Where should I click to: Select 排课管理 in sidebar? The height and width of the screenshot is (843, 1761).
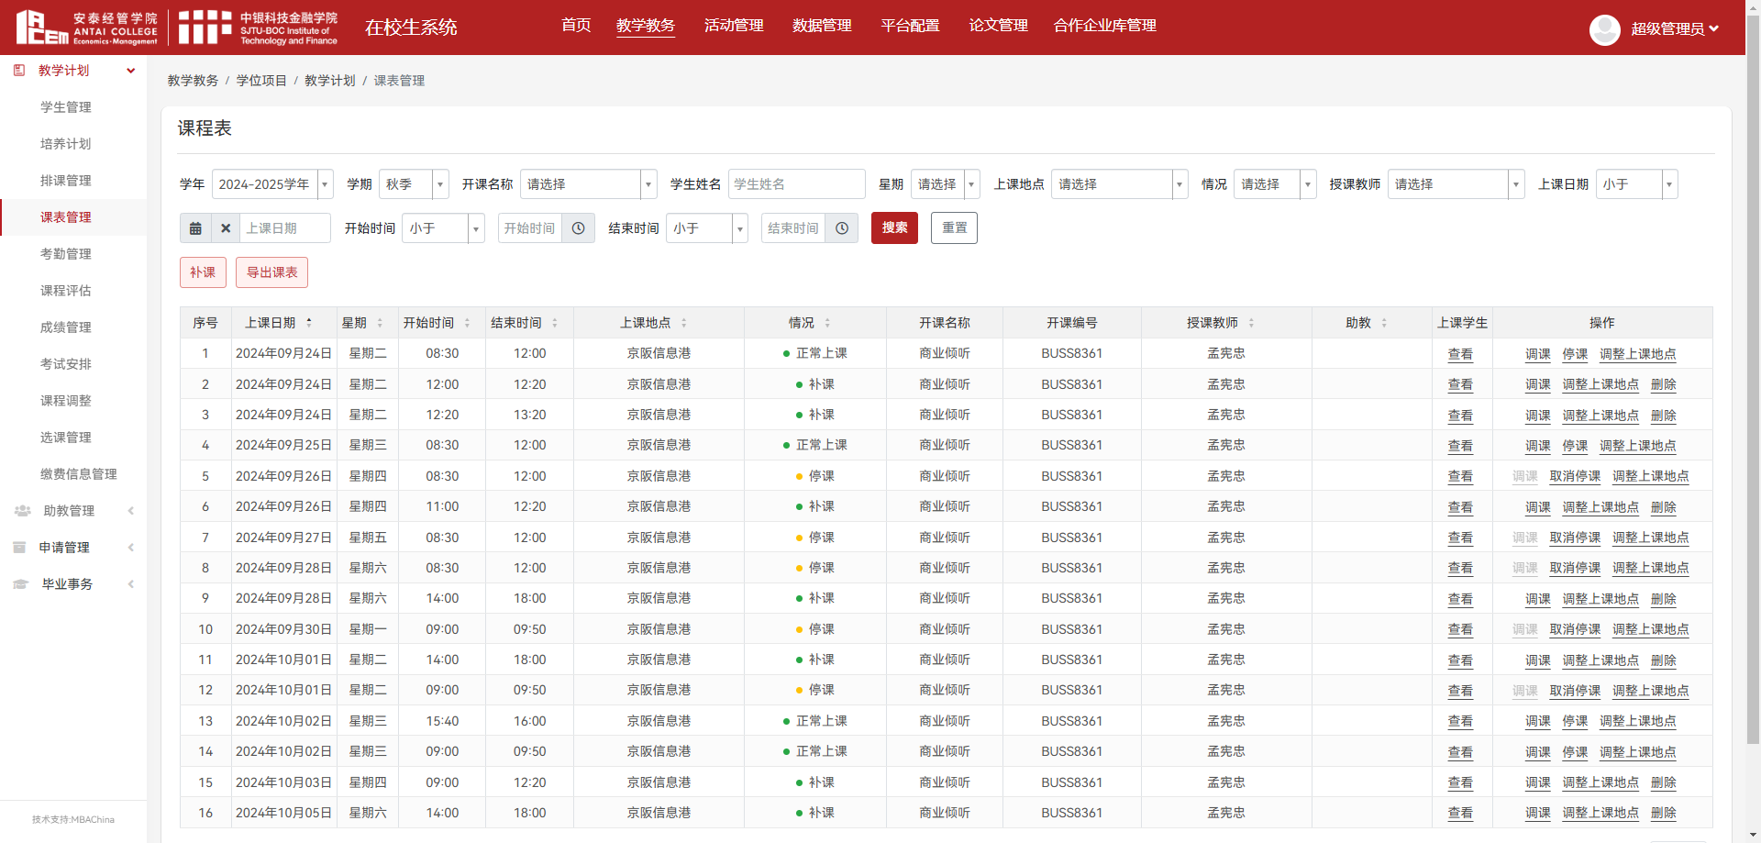click(66, 181)
